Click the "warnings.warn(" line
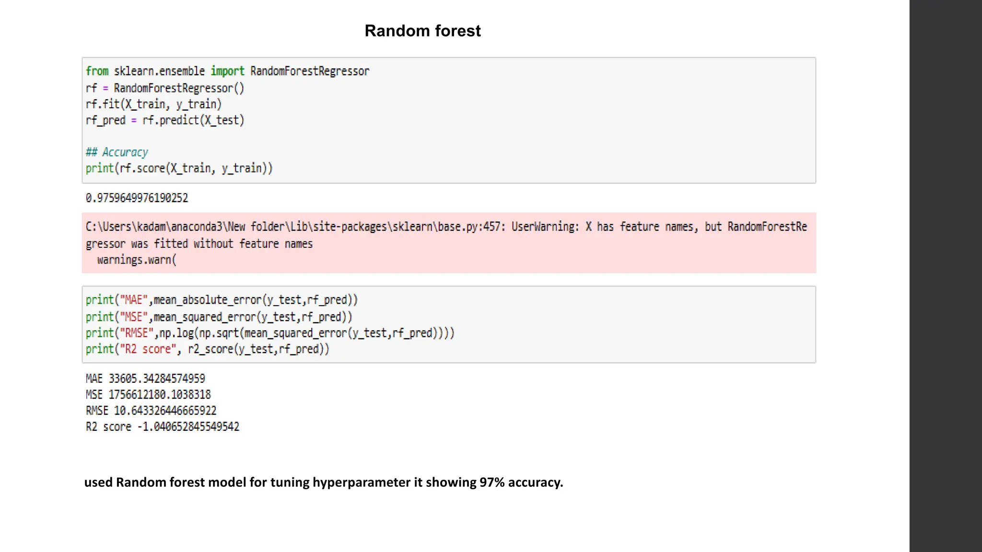Image resolution: width=982 pixels, height=552 pixels. pos(137,260)
